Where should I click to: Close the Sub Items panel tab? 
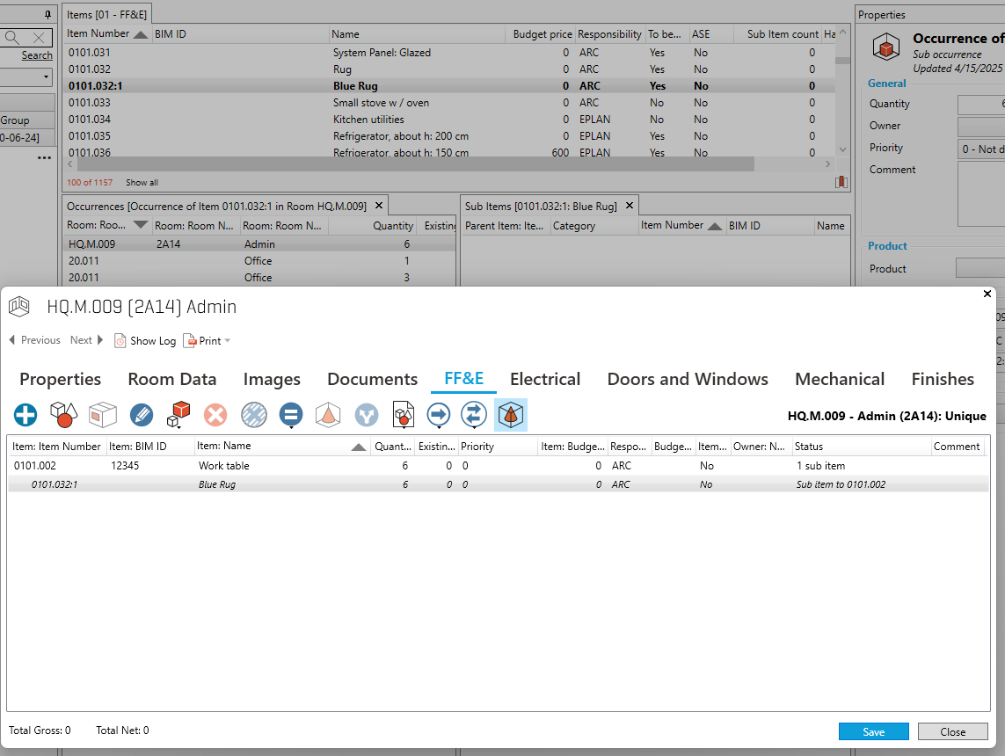(x=628, y=206)
